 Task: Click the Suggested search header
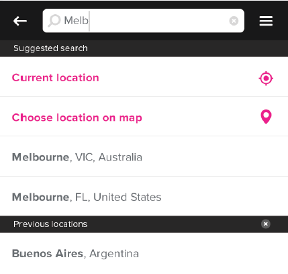[50, 48]
